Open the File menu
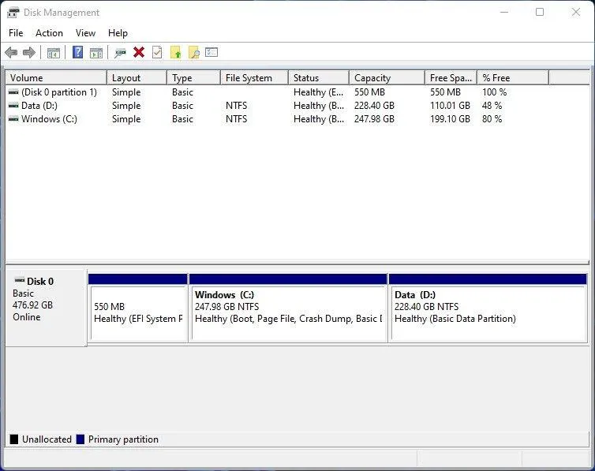The width and height of the screenshot is (595, 471). pos(16,33)
